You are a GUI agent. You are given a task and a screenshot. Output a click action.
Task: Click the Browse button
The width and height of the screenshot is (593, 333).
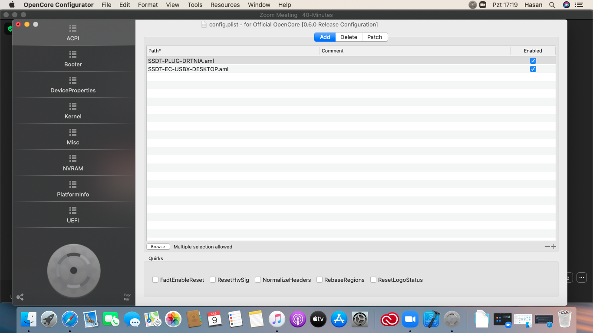[158, 247]
